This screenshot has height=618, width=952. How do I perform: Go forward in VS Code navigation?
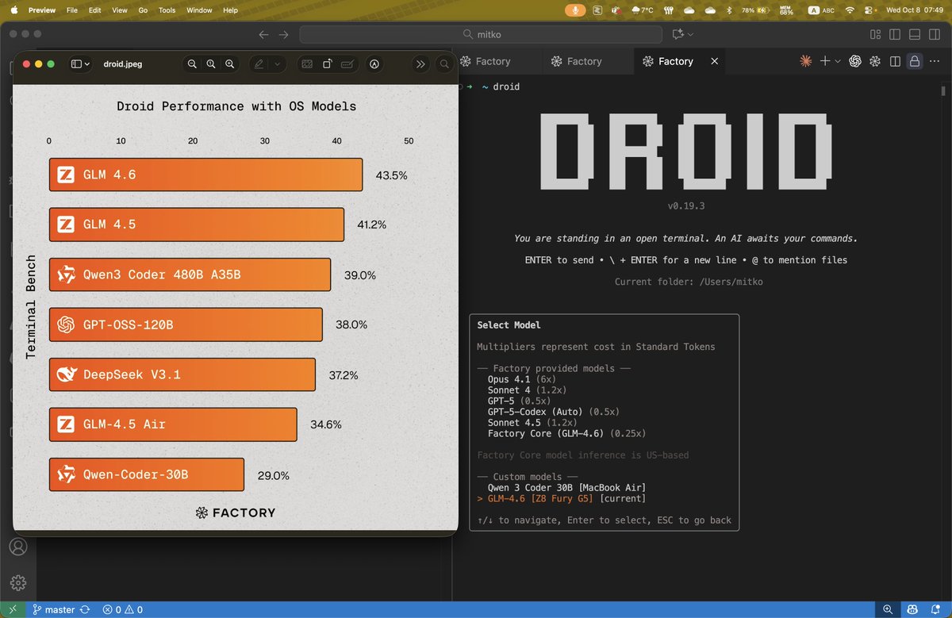tap(284, 34)
